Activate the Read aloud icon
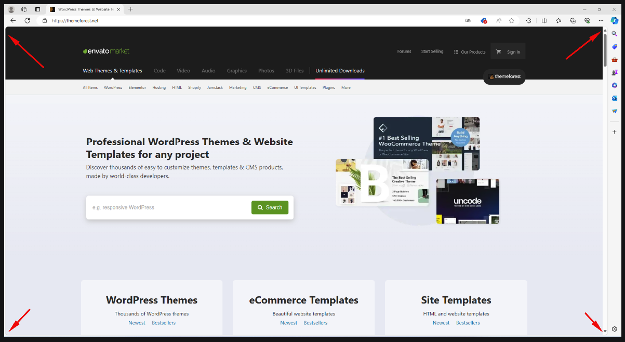The width and height of the screenshot is (625, 342). (x=499, y=21)
